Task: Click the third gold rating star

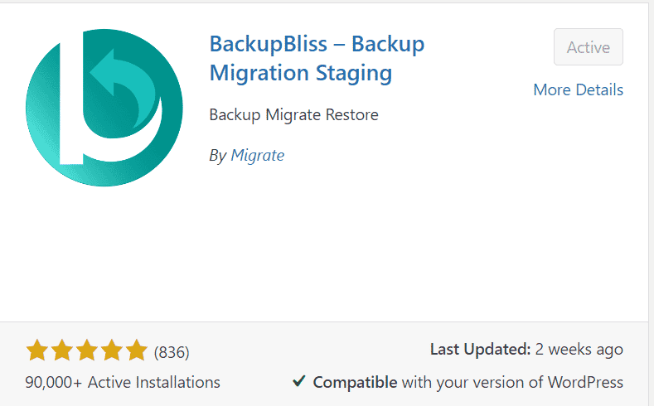Action: point(87,350)
